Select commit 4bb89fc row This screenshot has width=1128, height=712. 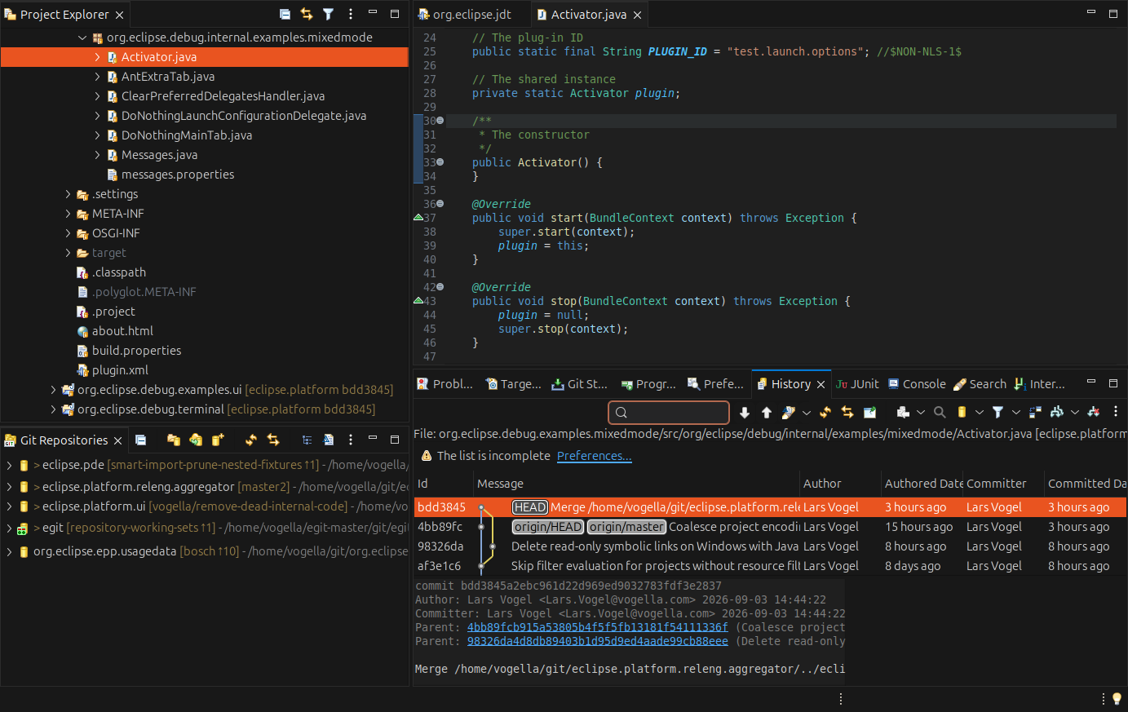pyautogui.click(x=770, y=527)
